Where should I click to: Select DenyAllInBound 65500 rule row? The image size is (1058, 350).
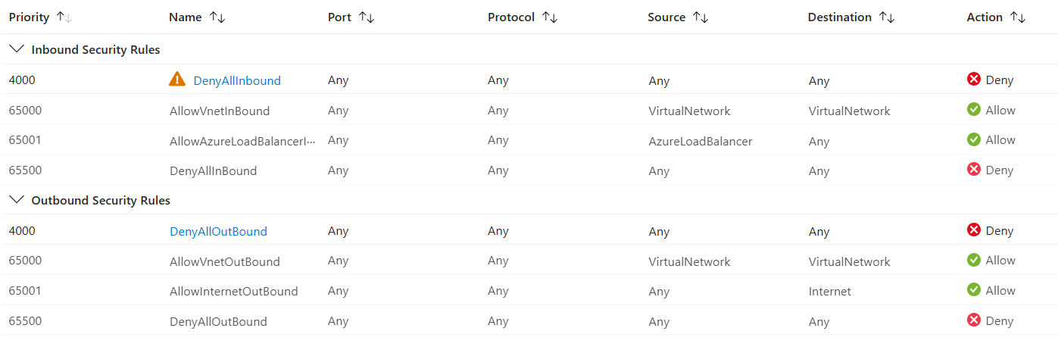(529, 170)
